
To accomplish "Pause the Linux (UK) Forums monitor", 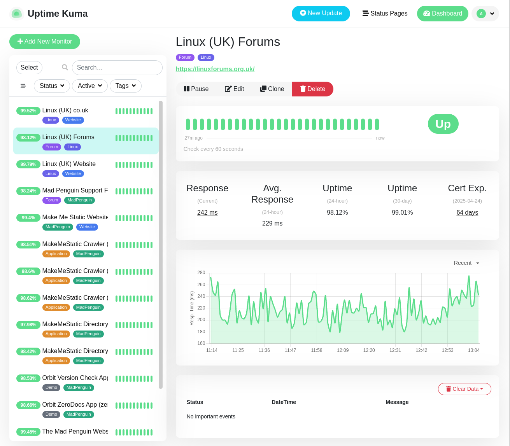I will [x=196, y=89].
